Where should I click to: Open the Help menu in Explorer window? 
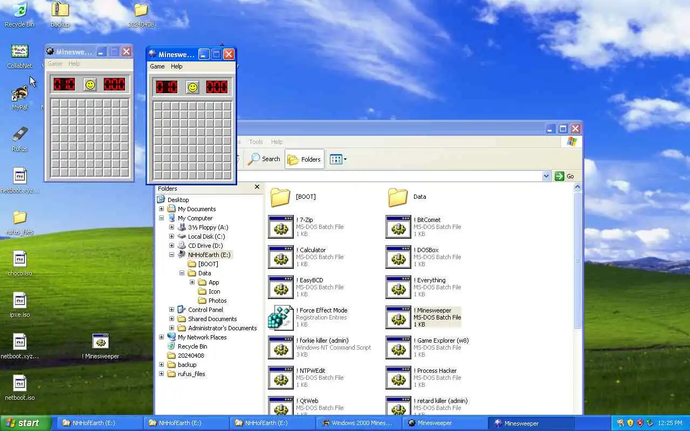(277, 142)
